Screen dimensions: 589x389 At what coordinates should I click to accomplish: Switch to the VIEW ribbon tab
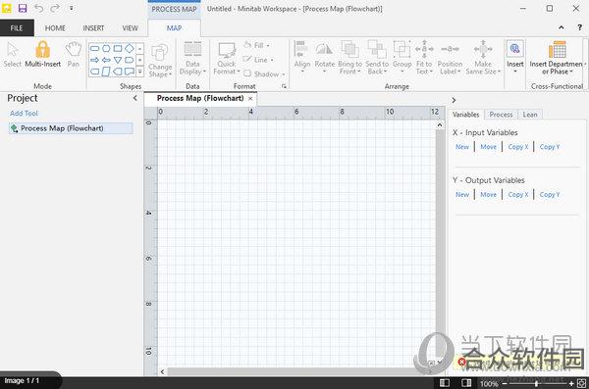tap(130, 27)
